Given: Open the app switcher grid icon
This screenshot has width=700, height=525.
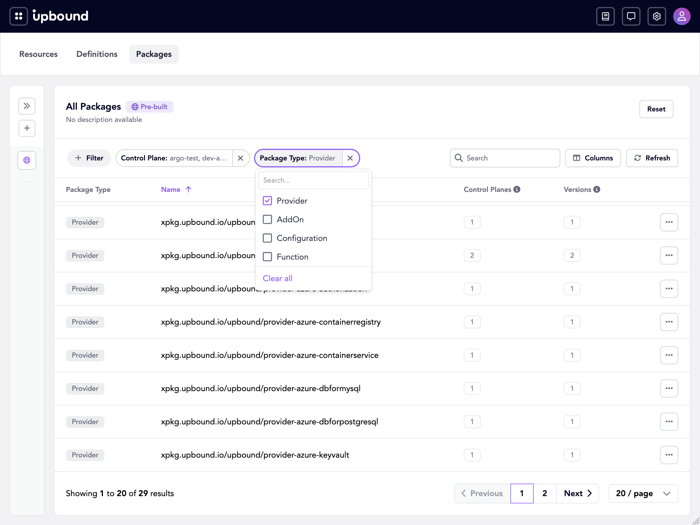Looking at the screenshot, I should click(19, 16).
